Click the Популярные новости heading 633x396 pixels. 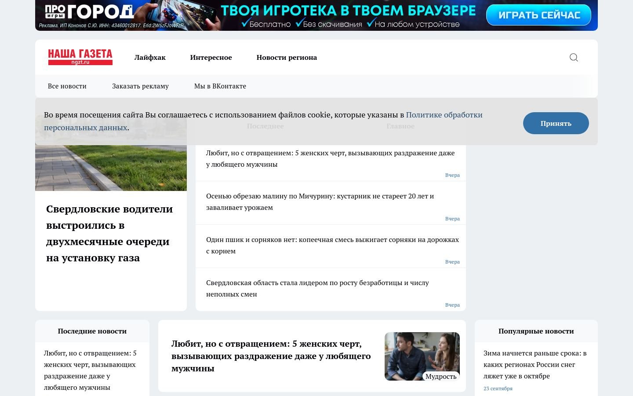[x=536, y=331]
